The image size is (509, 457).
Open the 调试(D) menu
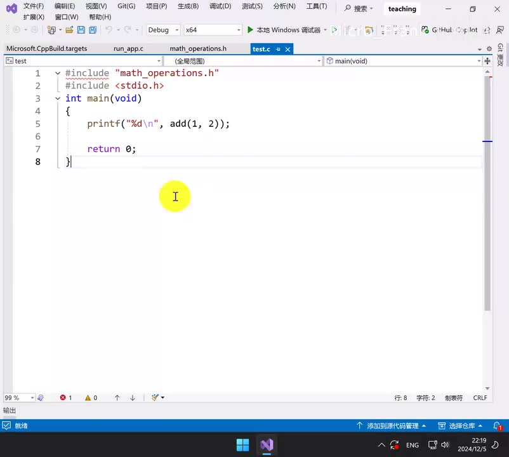tap(220, 6)
